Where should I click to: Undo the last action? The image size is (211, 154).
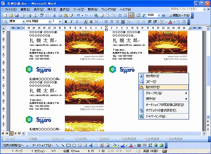(78, 16)
